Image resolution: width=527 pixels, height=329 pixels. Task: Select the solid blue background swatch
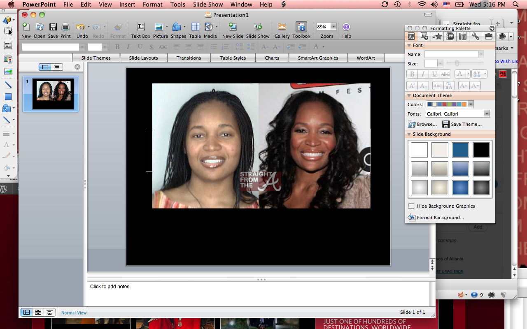(460, 150)
